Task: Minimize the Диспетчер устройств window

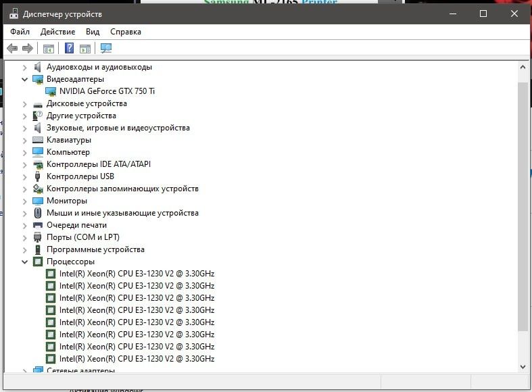Action: [x=453, y=14]
